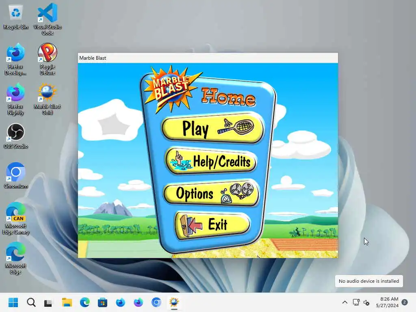Open Microsoft Store from the taskbar
This screenshot has width=416, height=312.
[x=102, y=302]
